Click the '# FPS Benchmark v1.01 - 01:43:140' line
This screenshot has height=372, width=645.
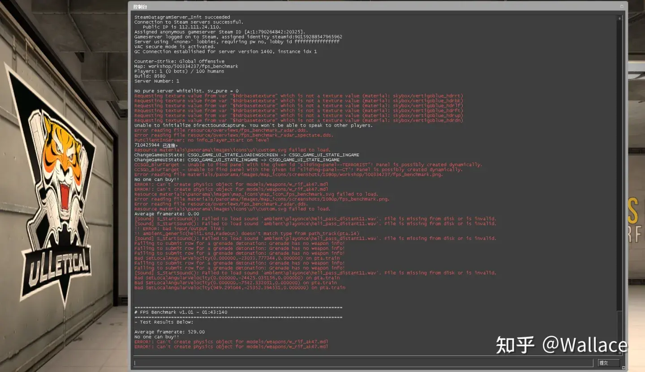point(181,312)
